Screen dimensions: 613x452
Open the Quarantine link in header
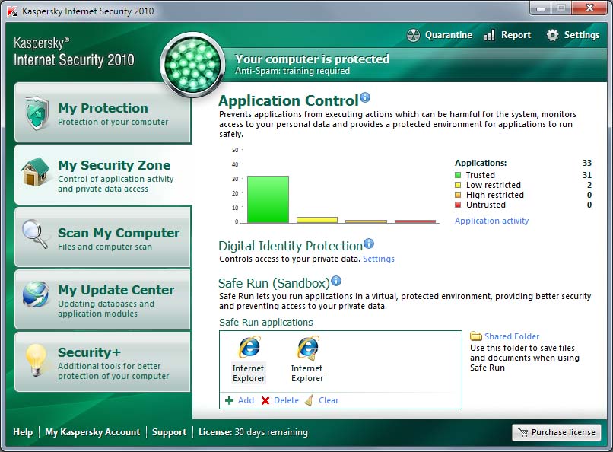coord(449,35)
